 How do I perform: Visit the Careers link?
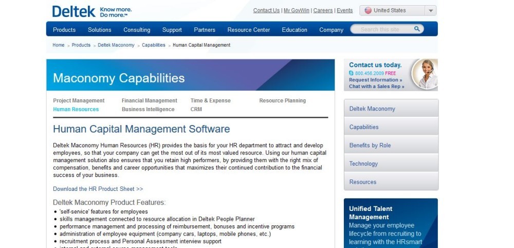(x=323, y=10)
